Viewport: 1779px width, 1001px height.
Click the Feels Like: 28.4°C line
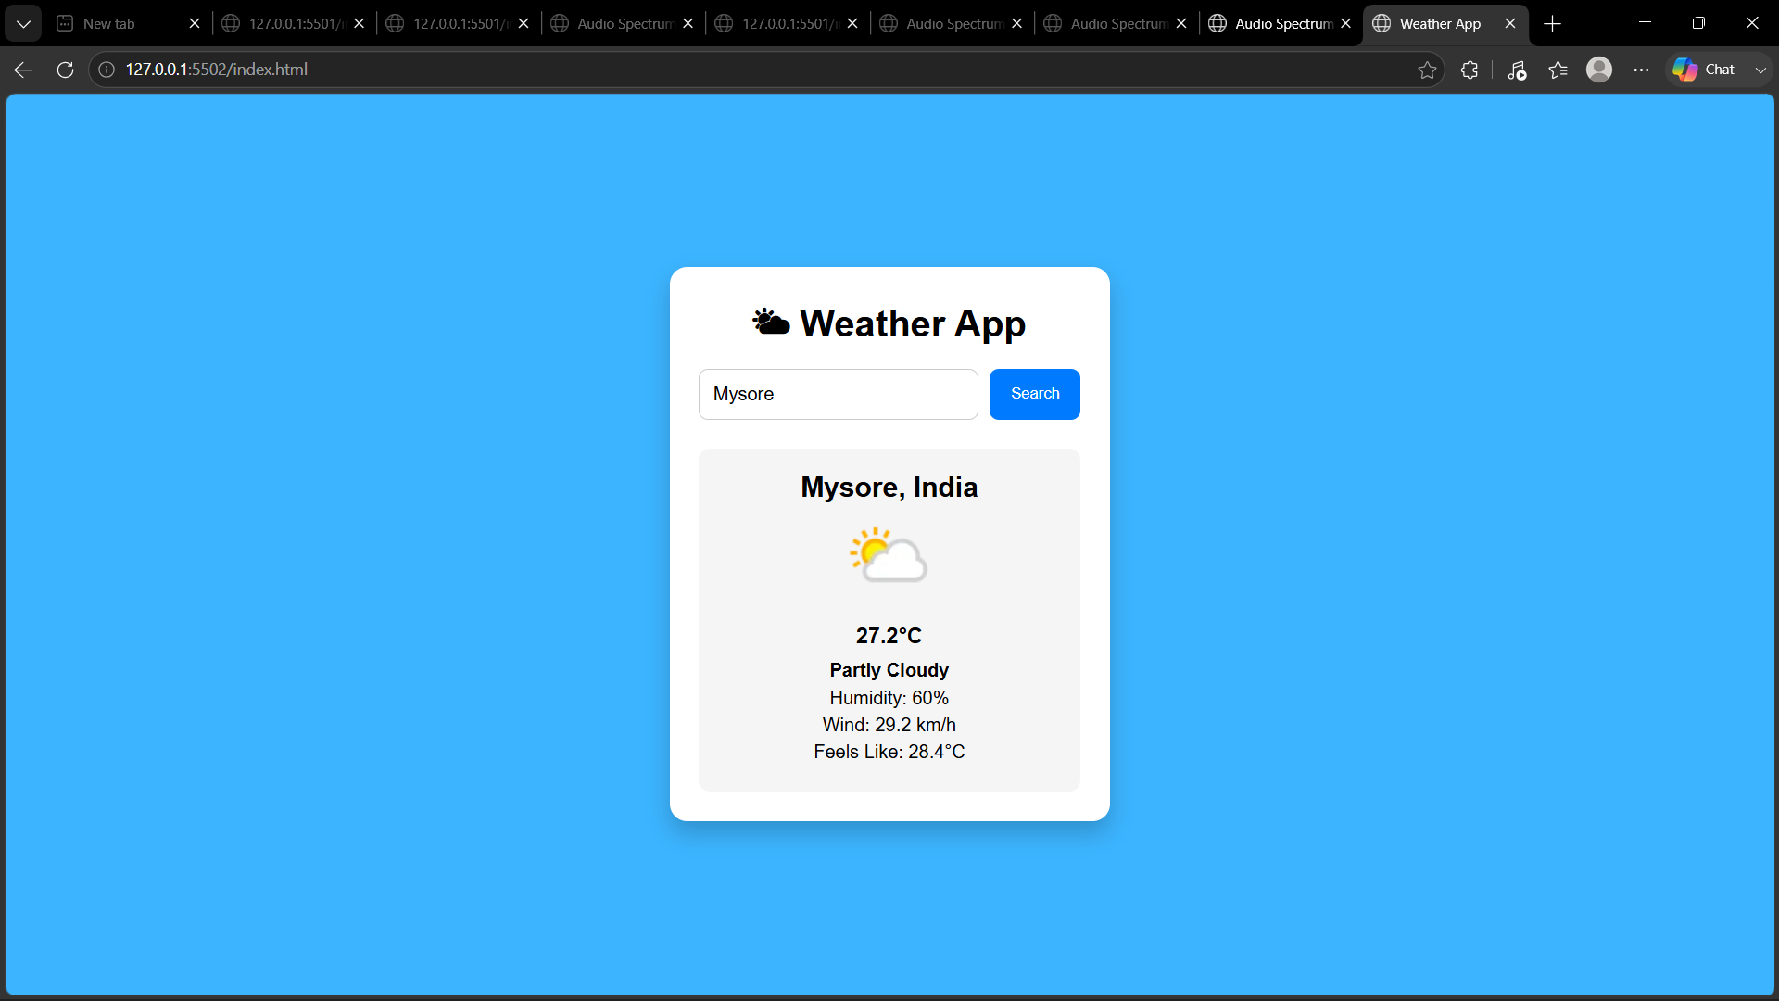click(x=889, y=752)
